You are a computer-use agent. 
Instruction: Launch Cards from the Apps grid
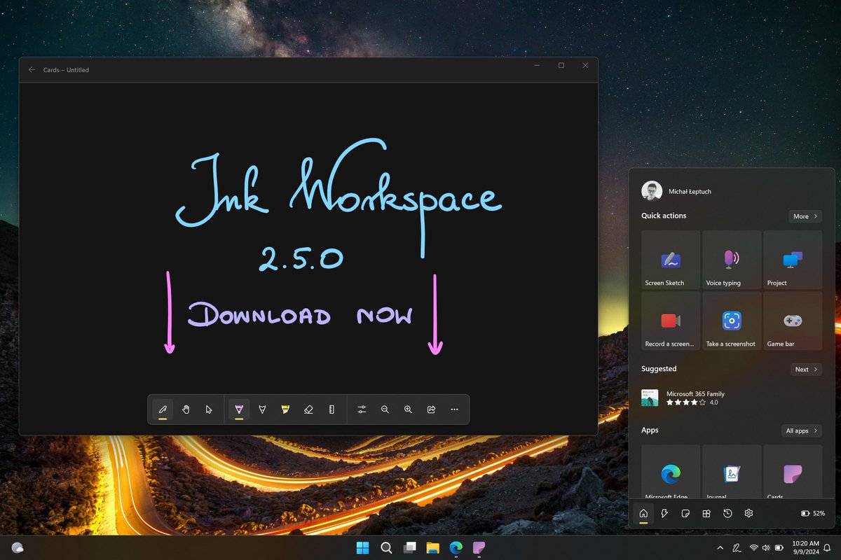(793, 472)
